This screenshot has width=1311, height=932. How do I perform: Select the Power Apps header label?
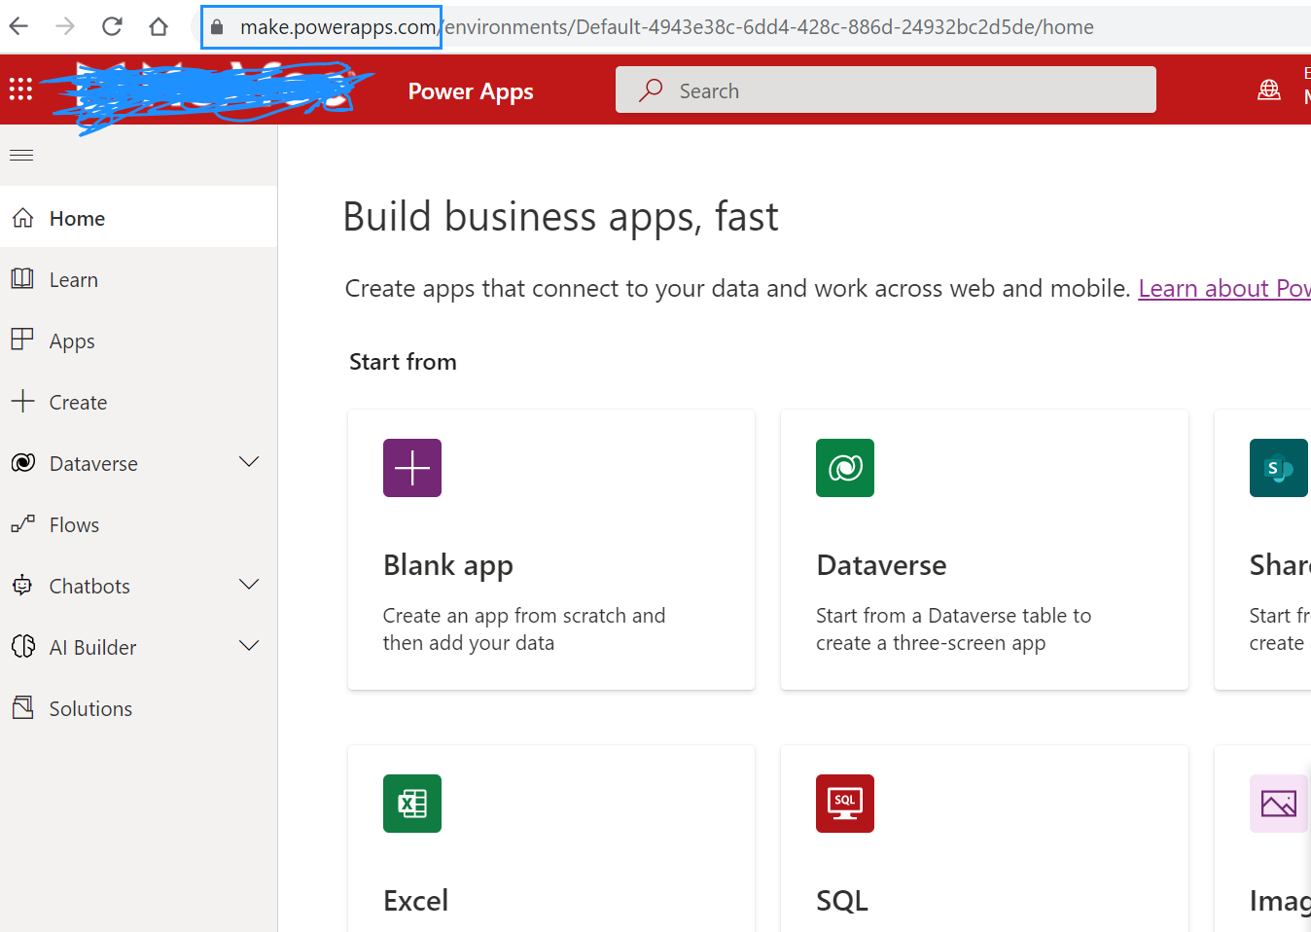(x=471, y=90)
